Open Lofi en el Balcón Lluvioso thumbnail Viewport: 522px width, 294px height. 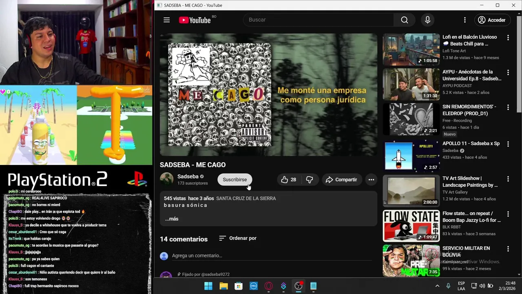click(x=411, y=49)
